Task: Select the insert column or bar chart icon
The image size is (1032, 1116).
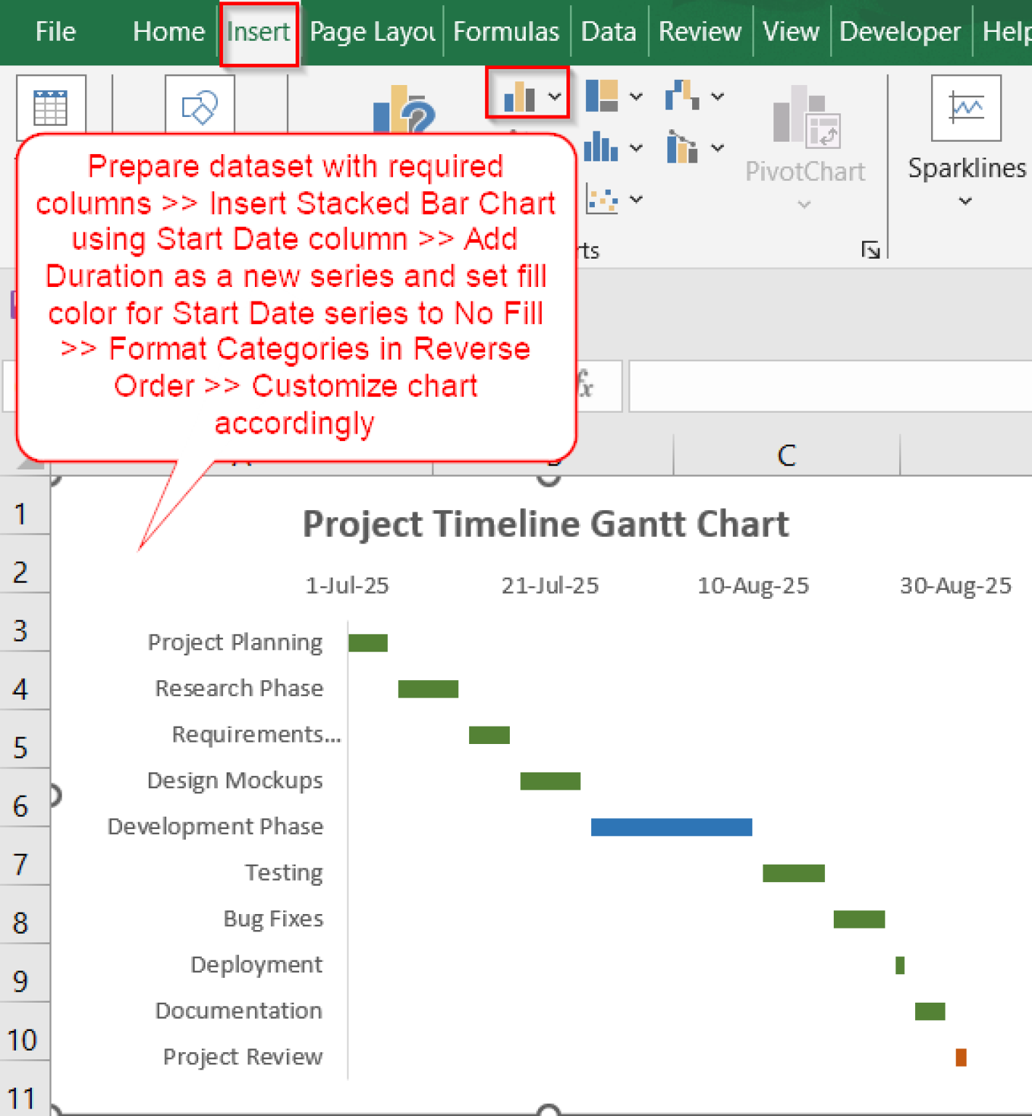Action: tap(519, 96)
